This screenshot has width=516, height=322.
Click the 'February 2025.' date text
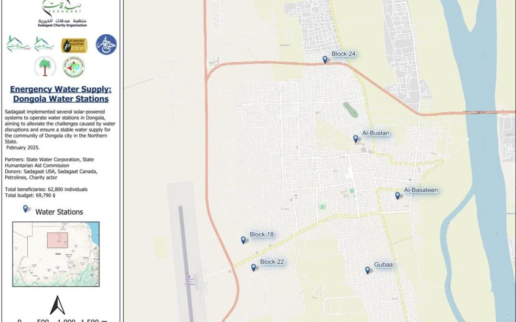coord(23,147)
